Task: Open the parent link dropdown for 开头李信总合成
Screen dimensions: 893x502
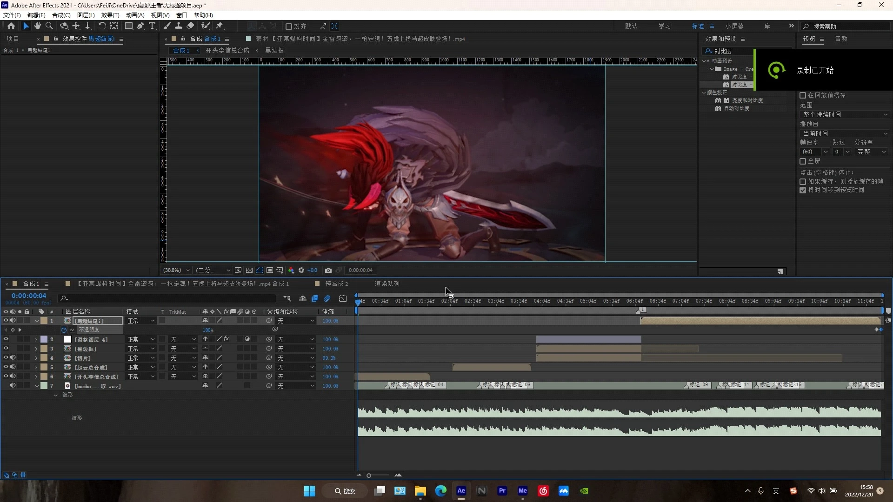Action: coord(296,376)
